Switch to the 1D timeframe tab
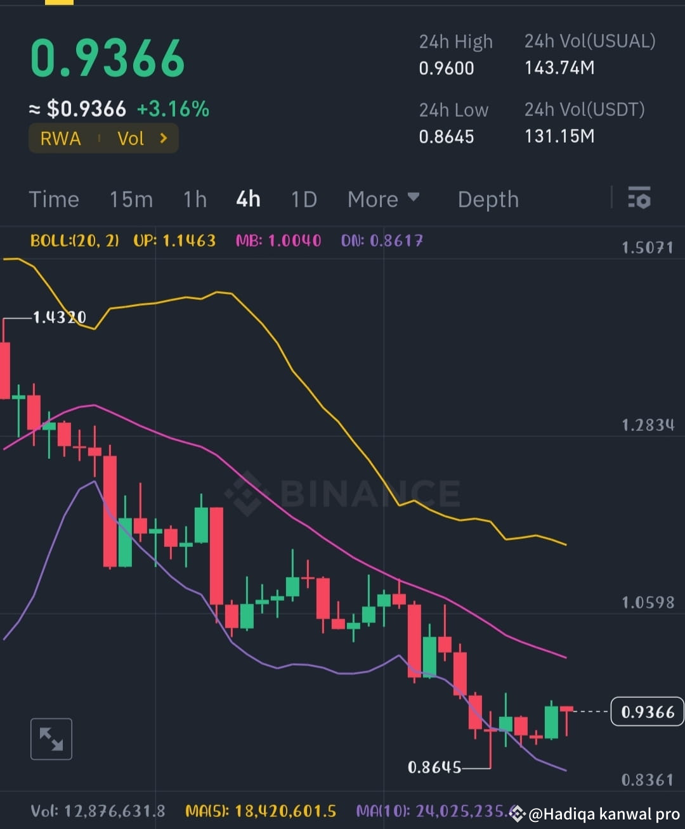This screenshot has width=685, height=829. (x=303, y=199)
